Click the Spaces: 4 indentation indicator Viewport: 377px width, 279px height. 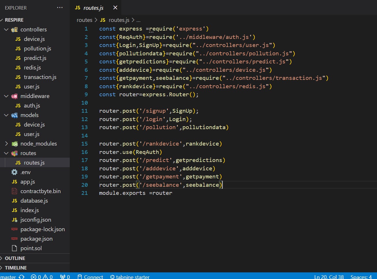pyautogui.click(x=361, y=277)
